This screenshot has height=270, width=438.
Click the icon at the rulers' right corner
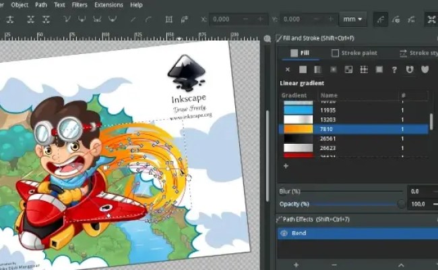[x=268, y=38]
